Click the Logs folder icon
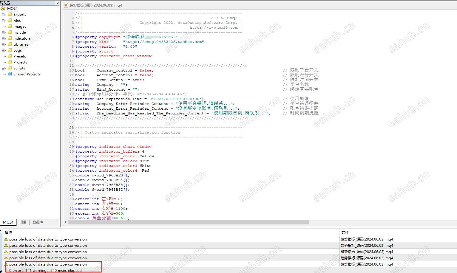Viewport: 457px width, 273px height. [x=10, y=50]
